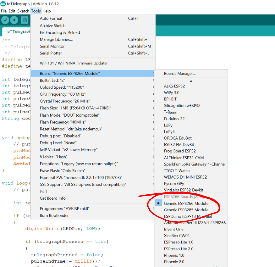Open the Tools menu
This screenshot has width=275, height=267.
36,11
